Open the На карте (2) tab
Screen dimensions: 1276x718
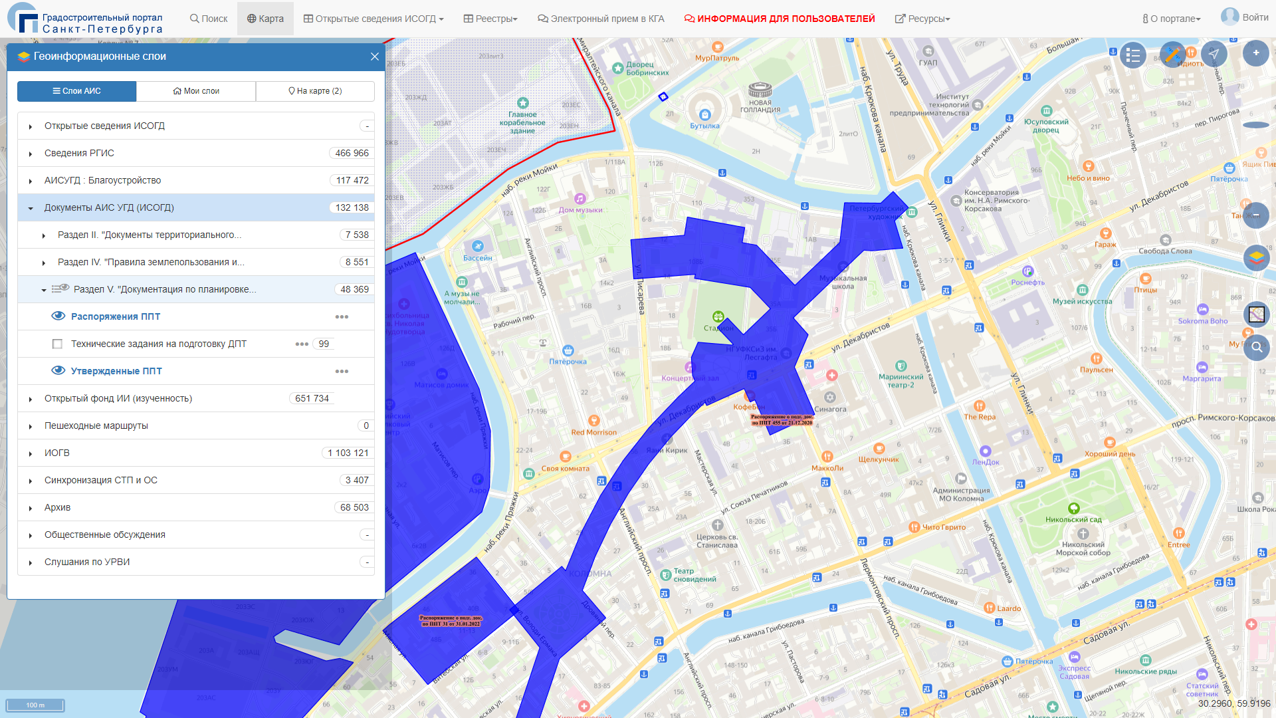click(315, 91)
